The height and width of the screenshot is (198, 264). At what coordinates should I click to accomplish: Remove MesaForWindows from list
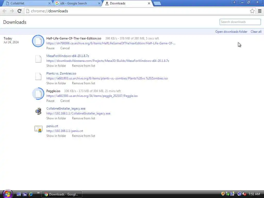coord(83,66)
